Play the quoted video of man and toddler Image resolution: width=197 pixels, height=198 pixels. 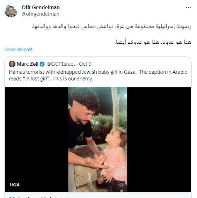pyautogui.click(x=98, y=140)
